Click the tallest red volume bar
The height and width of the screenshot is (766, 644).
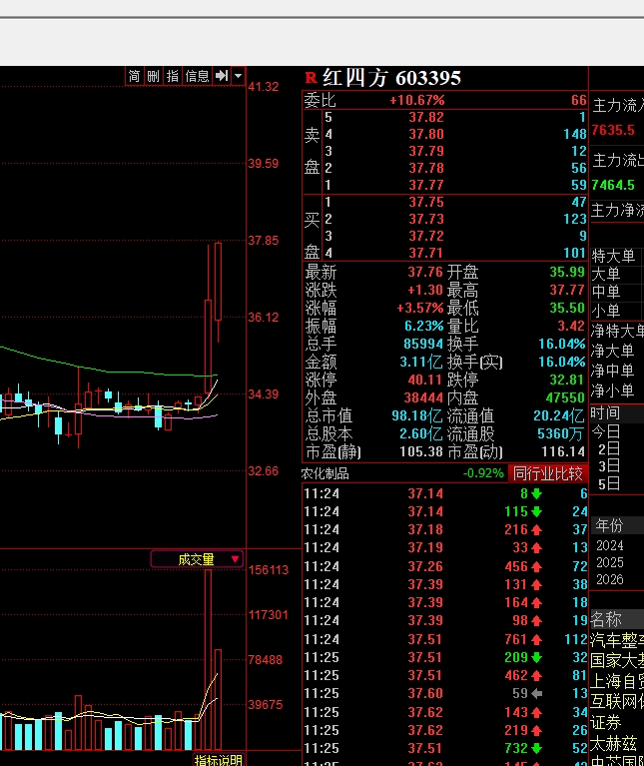(x=208, y=659)
